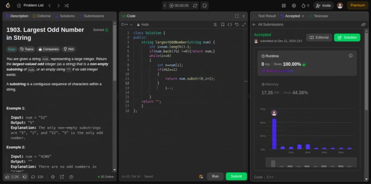The image size is (371, 184).
Task: Copy submission link icon
Action: (363, 25)
